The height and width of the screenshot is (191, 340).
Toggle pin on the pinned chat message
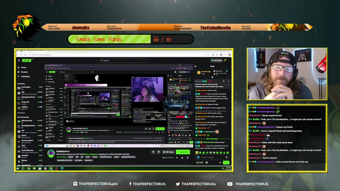224,81
